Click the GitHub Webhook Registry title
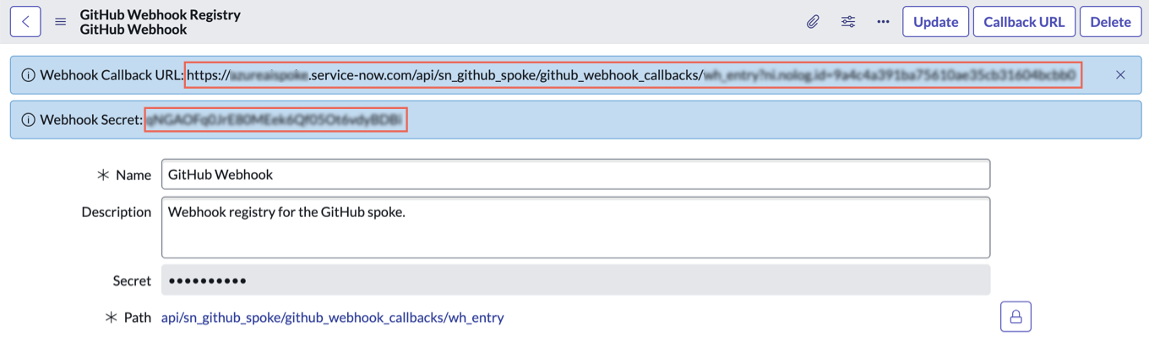The width and height of the screenshot is (1149, 343). pyautogui.click(x=161, y=14)
